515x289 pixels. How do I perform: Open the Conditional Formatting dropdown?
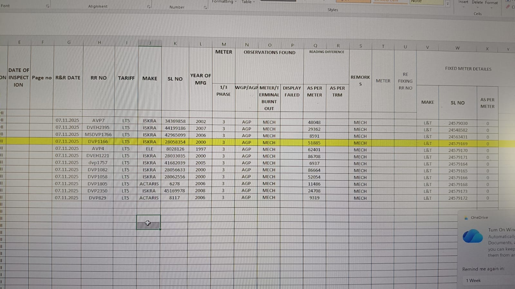pos(224,2)
